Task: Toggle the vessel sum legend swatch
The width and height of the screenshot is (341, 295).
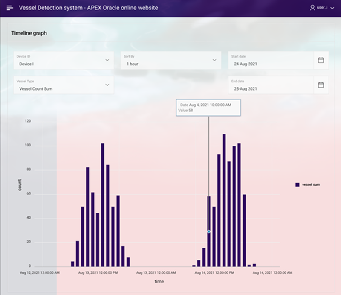Action: tap(297, 184)
